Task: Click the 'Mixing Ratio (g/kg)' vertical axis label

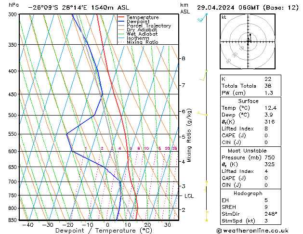Action: pyautogui.click(x=189, y=135)
